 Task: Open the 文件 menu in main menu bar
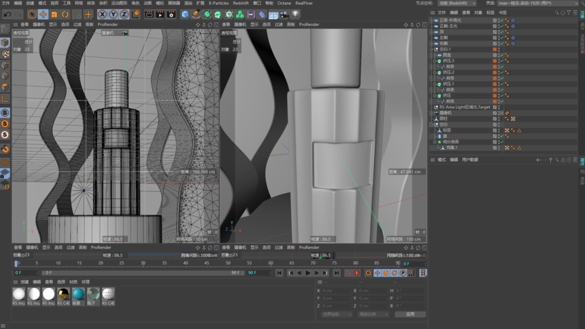[x=5, y=3]
